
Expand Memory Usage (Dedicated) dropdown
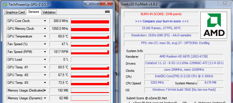coord(45,90)
